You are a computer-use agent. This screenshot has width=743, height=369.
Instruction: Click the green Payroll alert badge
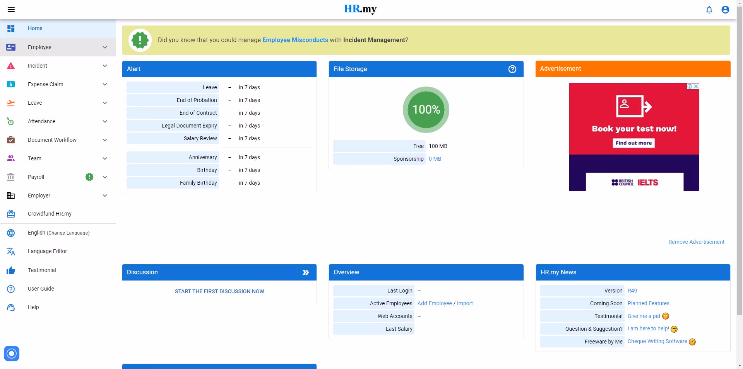click(x=89, y=177)
